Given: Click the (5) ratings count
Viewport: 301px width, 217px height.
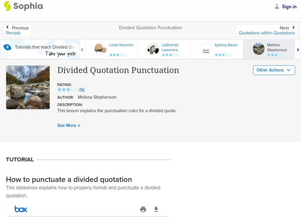Looking at the screenshot, I should [x=82, y=90].
